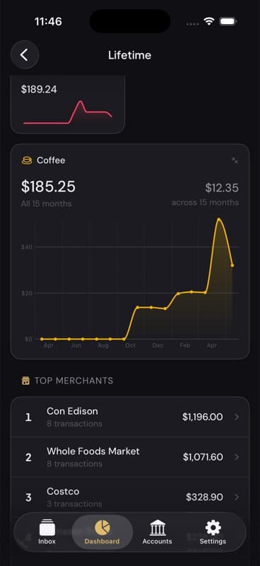Select the last data point on Coffee chart
The height and width of the screenshot is (566, 260).
[x=232, y=265]
